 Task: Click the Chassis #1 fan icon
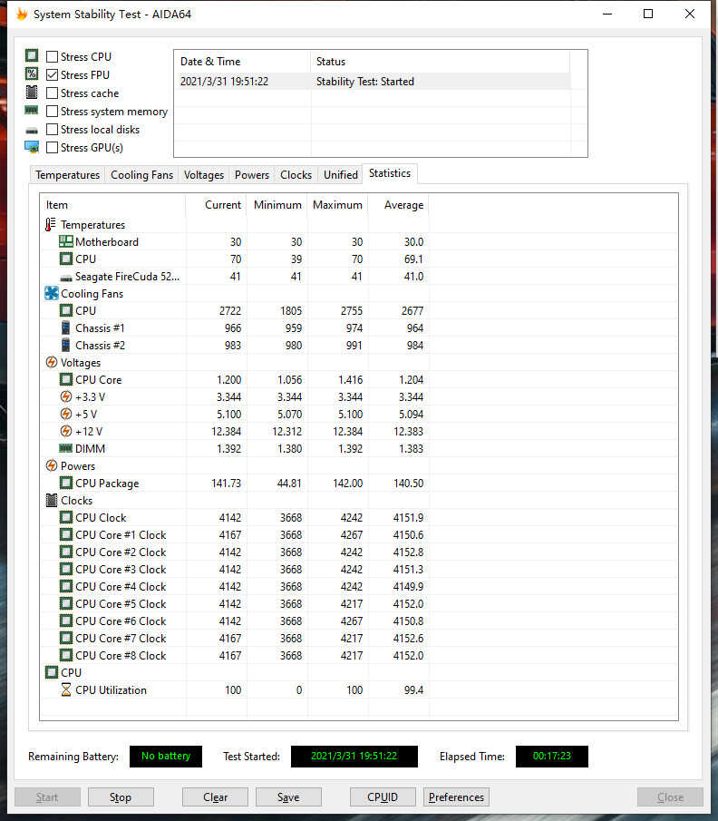[x=65, y=327]
